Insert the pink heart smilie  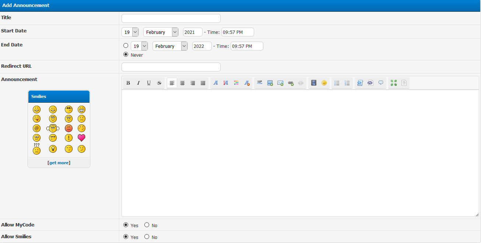pyautogui.click(x=81, y=138)
